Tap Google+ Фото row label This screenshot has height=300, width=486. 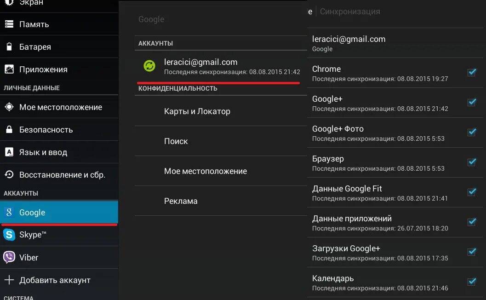point(338,129)
